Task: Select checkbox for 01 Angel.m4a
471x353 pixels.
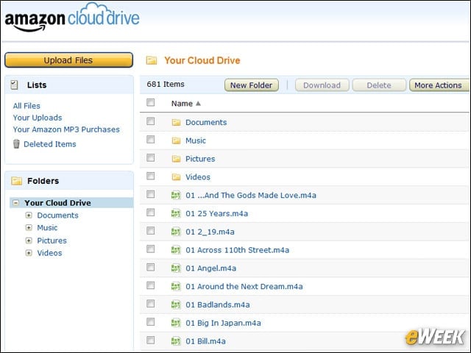Action: (x=150, y=267)
